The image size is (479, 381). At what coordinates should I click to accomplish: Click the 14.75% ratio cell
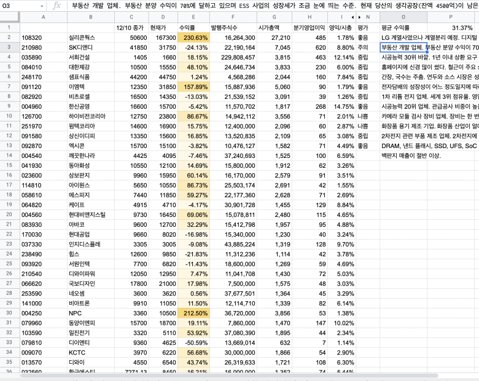(341, 106)
